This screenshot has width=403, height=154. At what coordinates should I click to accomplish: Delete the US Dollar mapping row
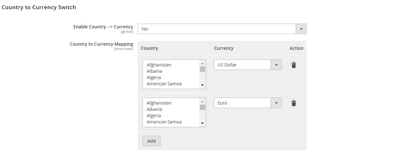(x=294, y=65)
